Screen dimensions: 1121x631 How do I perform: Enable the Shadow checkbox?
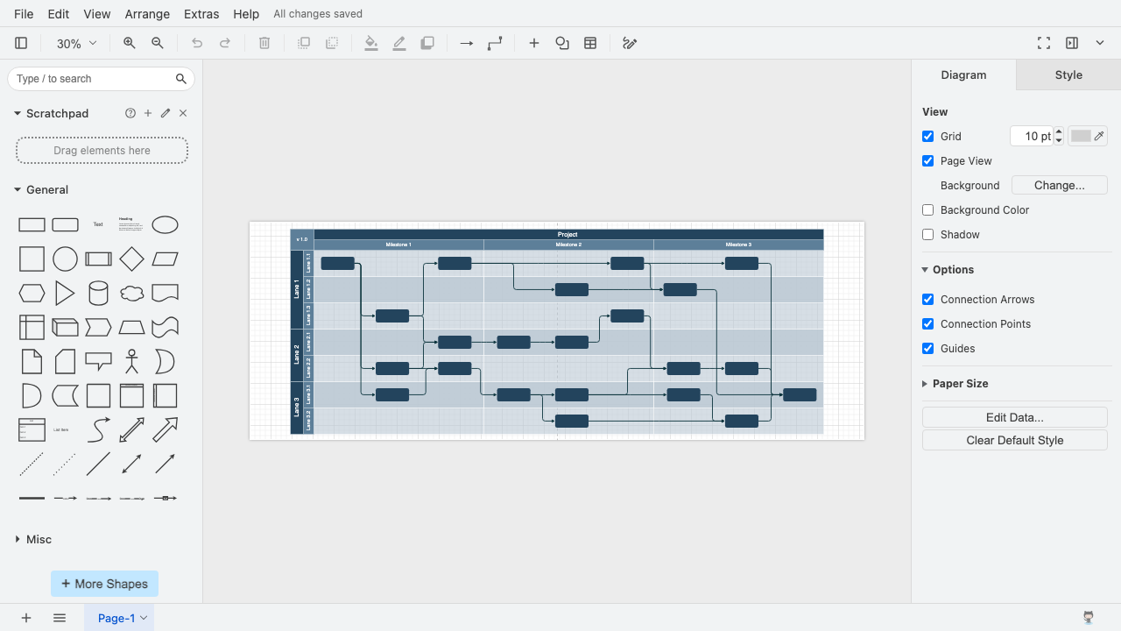click(928, 234)
